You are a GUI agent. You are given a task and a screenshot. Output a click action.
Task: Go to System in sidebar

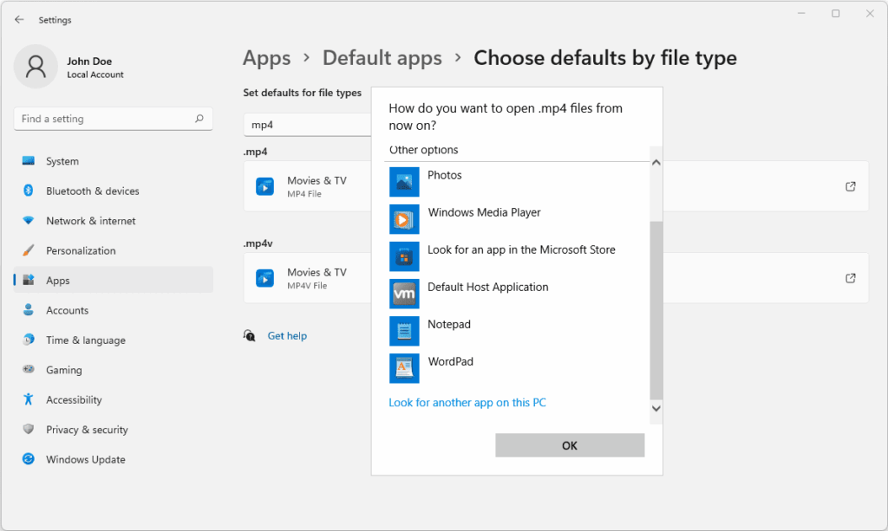pos(114,161)
